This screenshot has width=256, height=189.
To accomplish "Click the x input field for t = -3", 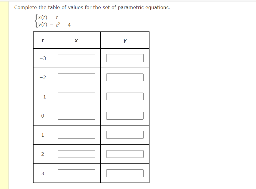I will point(76,58).
